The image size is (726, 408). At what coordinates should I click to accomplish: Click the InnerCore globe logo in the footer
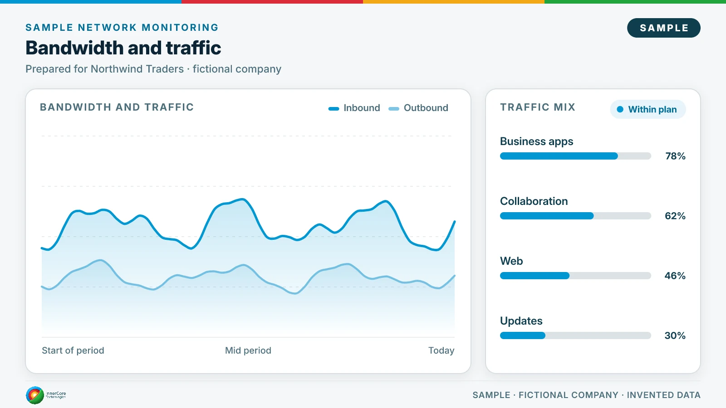35,395
